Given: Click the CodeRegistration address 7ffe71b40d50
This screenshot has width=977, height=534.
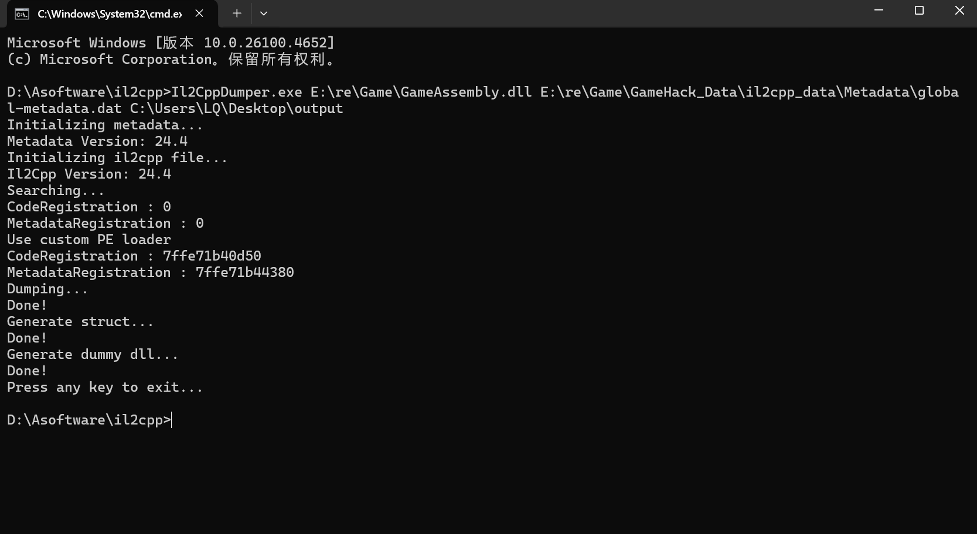Looking at the screenshot, I should coord(212,256).
